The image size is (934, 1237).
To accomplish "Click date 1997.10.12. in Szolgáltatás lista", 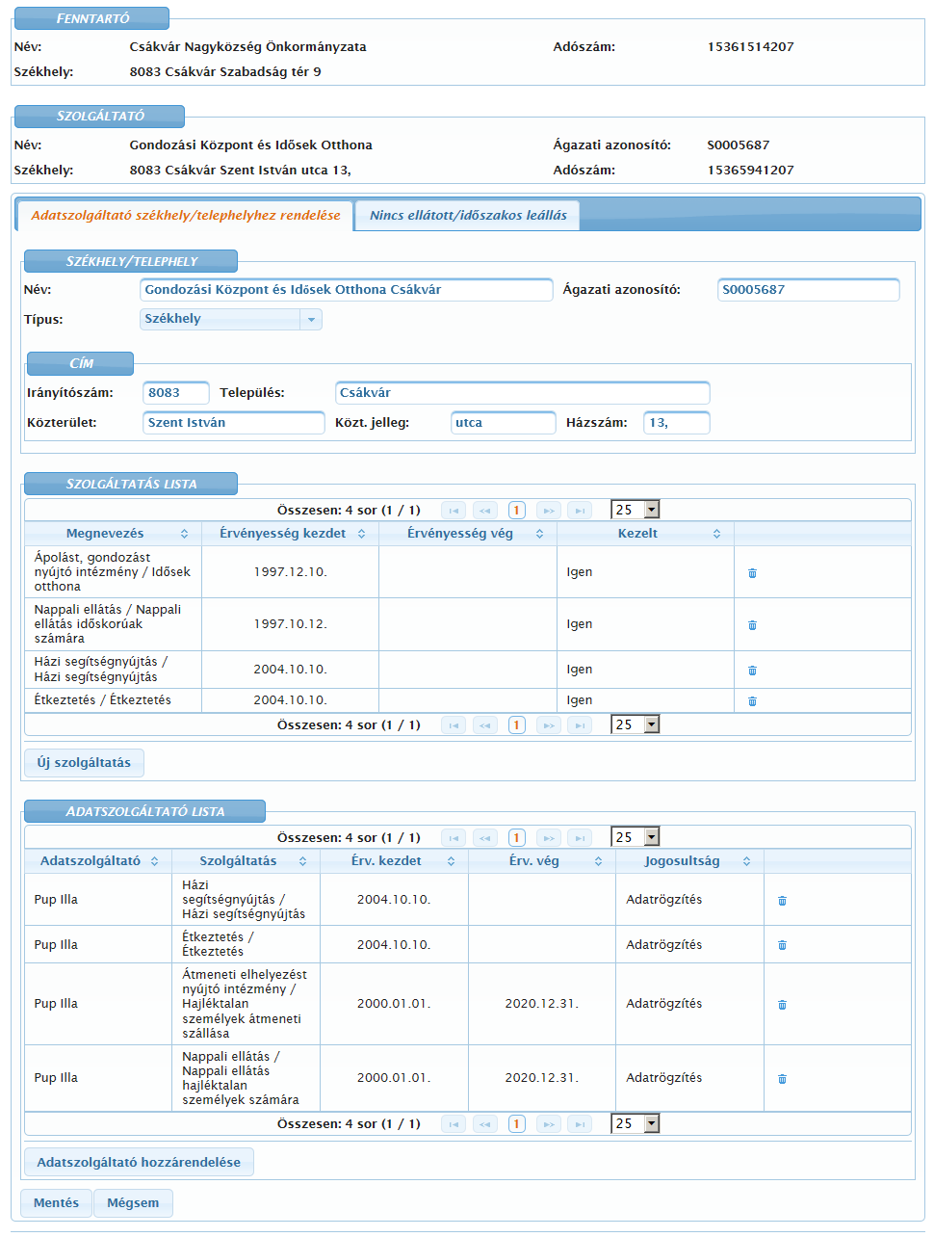I will point(291,624).
